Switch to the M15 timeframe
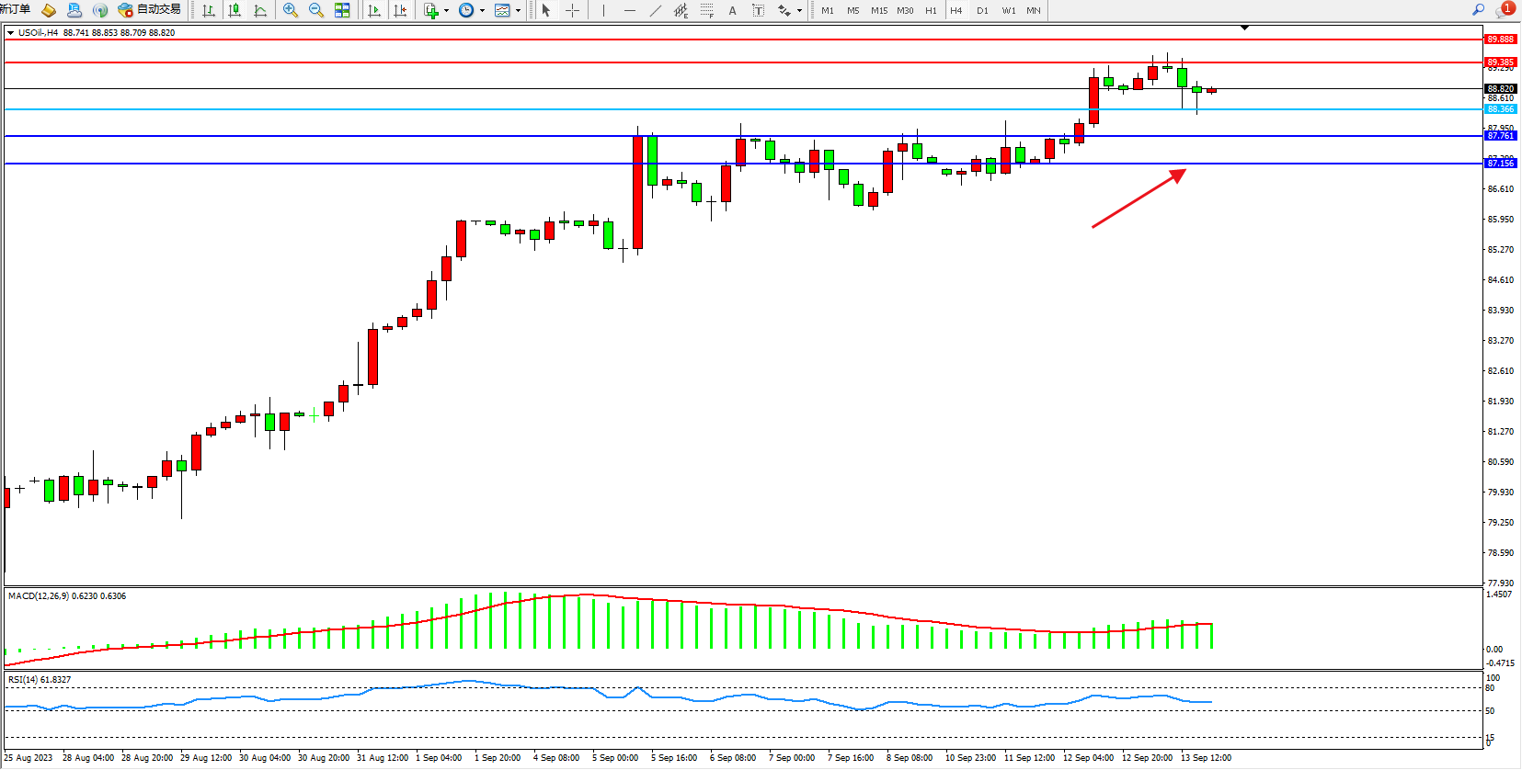The height and width of the screenshot is (770, 1522). (879, 10)
